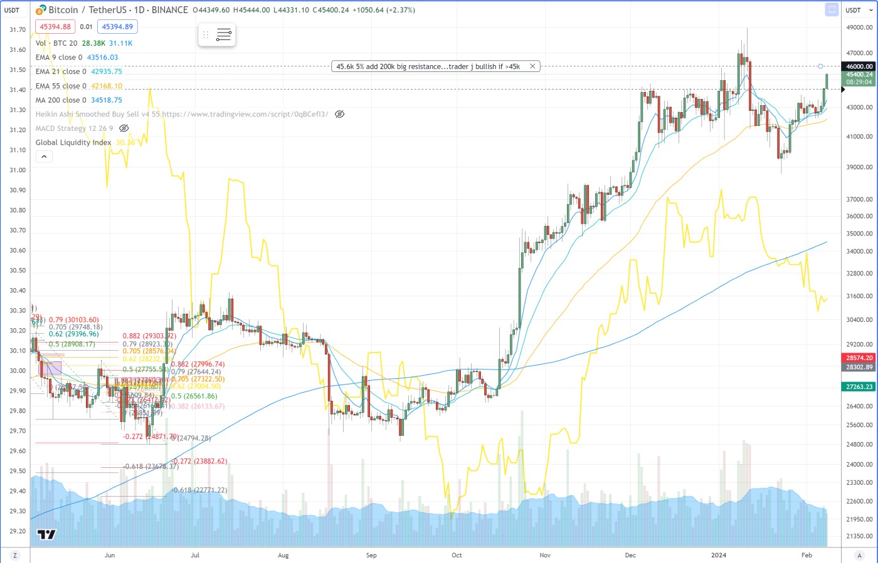Select the MA 200 close 0 legend
The height and width of the screenshot is (563, 878).
tap(61, 100)
